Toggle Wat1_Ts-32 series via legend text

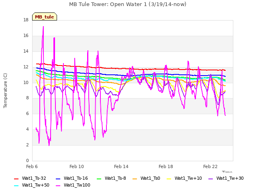(x=34, y=179)
